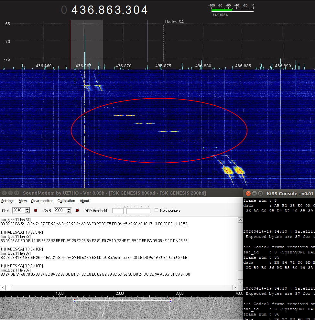This screenshot has width=315, height=320.
Task: Click the 436.863.304 frequency readout
Action: pos(109,10)
